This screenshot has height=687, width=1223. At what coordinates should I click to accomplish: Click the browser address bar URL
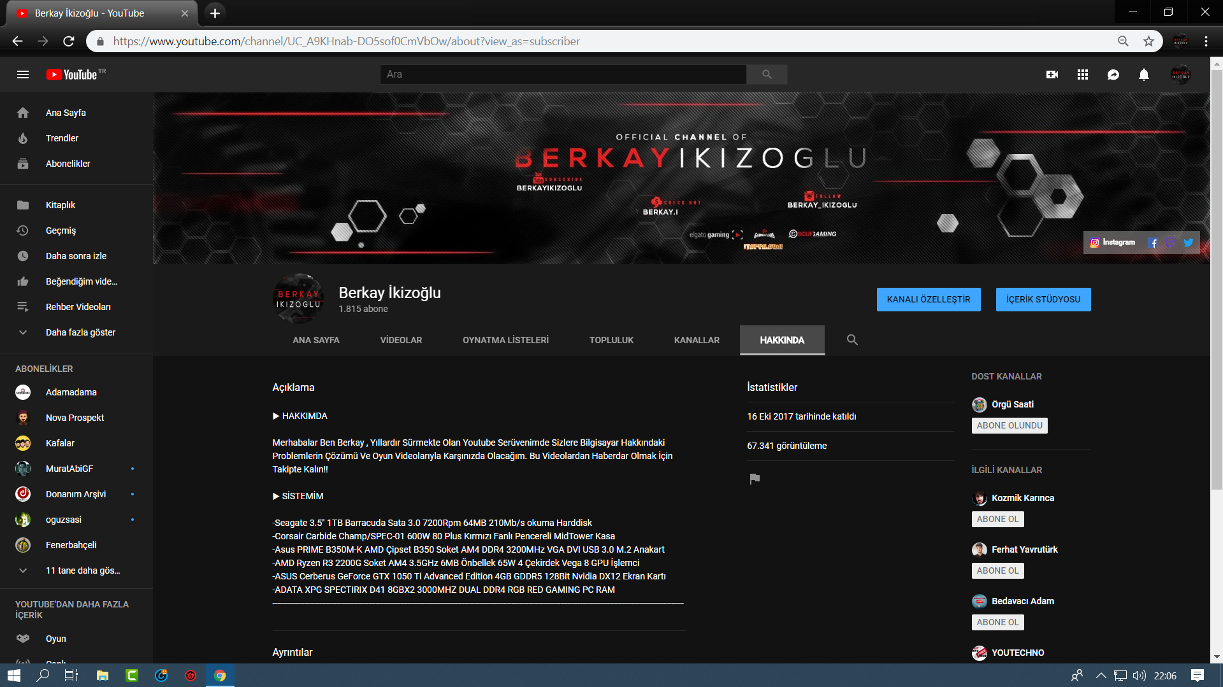point(347,41)
